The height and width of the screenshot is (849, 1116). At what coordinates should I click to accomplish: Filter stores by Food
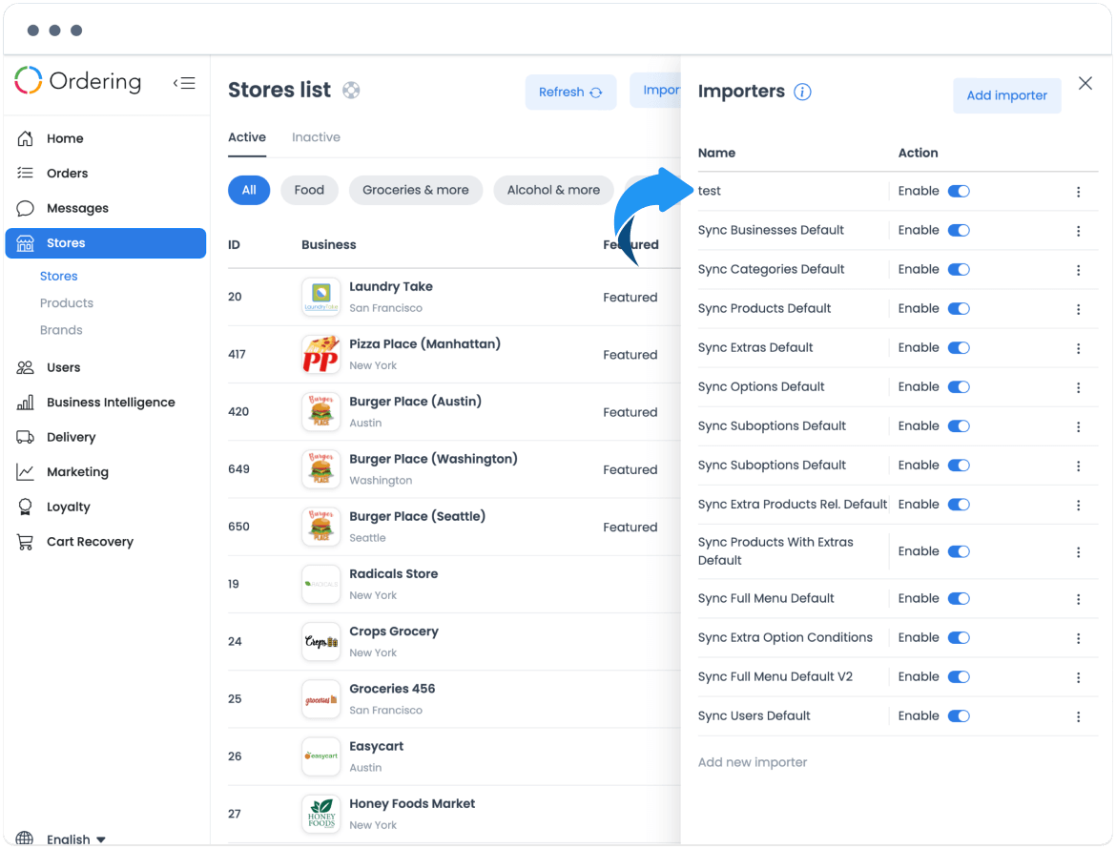(x=309, y=190)
